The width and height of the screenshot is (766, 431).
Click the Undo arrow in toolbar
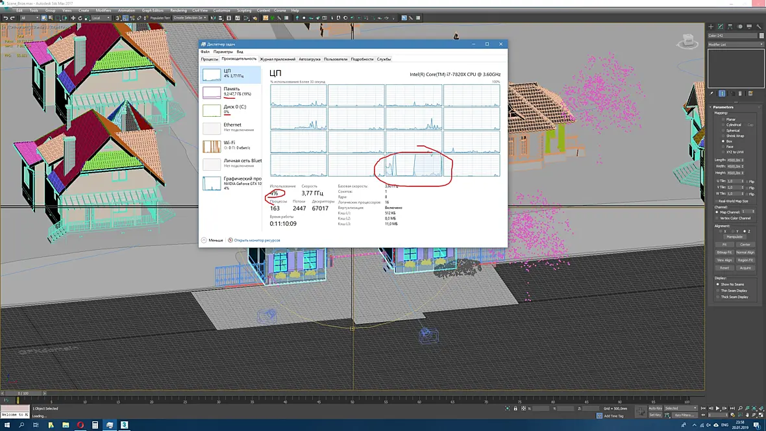(x=5, y=18)
